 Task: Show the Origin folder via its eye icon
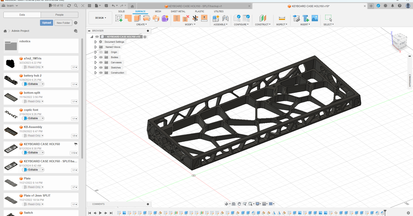point(101,52)
